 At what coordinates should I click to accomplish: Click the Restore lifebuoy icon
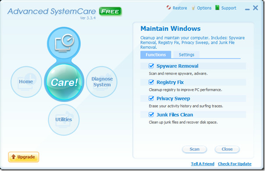pyautogui.click(x=168, y=7)
